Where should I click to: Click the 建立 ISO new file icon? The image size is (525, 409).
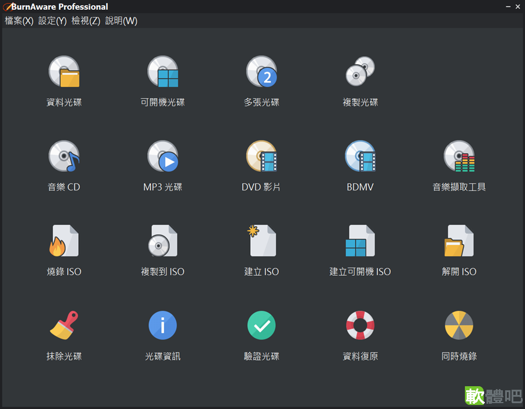coord(261,241)
